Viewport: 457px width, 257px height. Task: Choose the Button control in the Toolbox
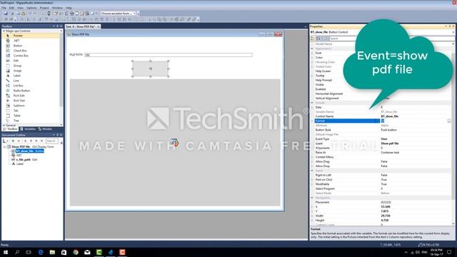(17, 46)
